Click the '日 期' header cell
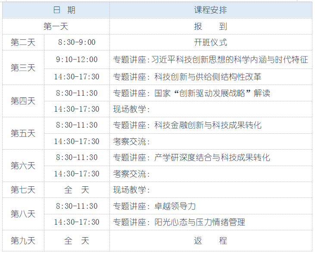 [56, 10]
